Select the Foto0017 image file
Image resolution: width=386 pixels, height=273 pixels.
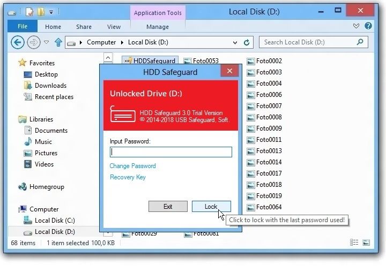point(265,173)
